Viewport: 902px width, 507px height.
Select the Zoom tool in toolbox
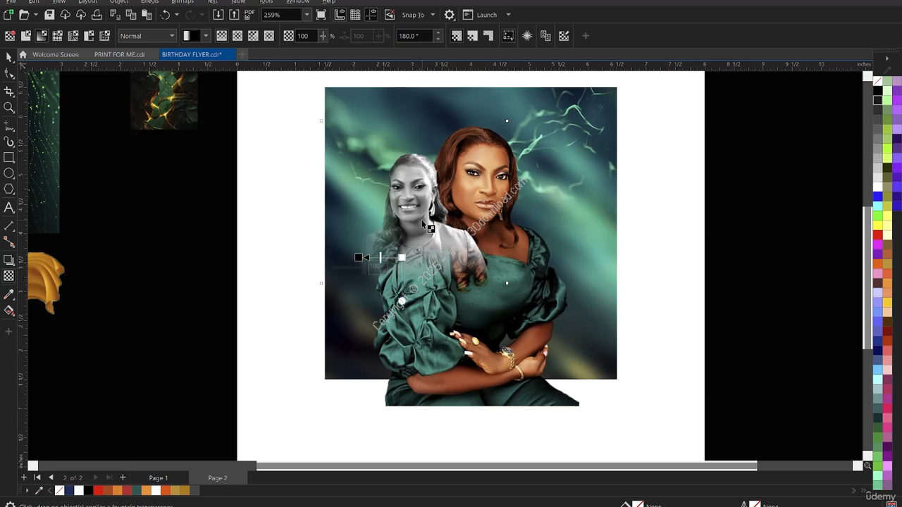[8, 108]
